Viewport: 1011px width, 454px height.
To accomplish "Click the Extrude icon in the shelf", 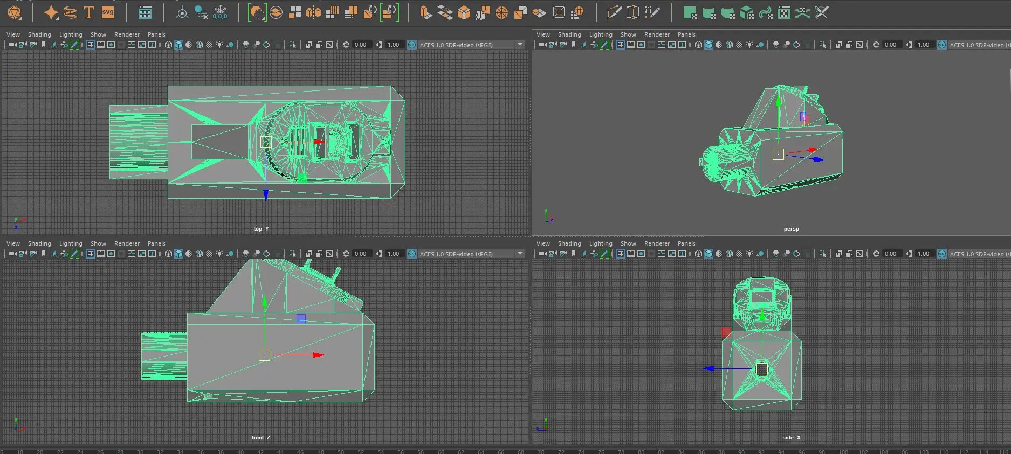I will coord(426,12).
